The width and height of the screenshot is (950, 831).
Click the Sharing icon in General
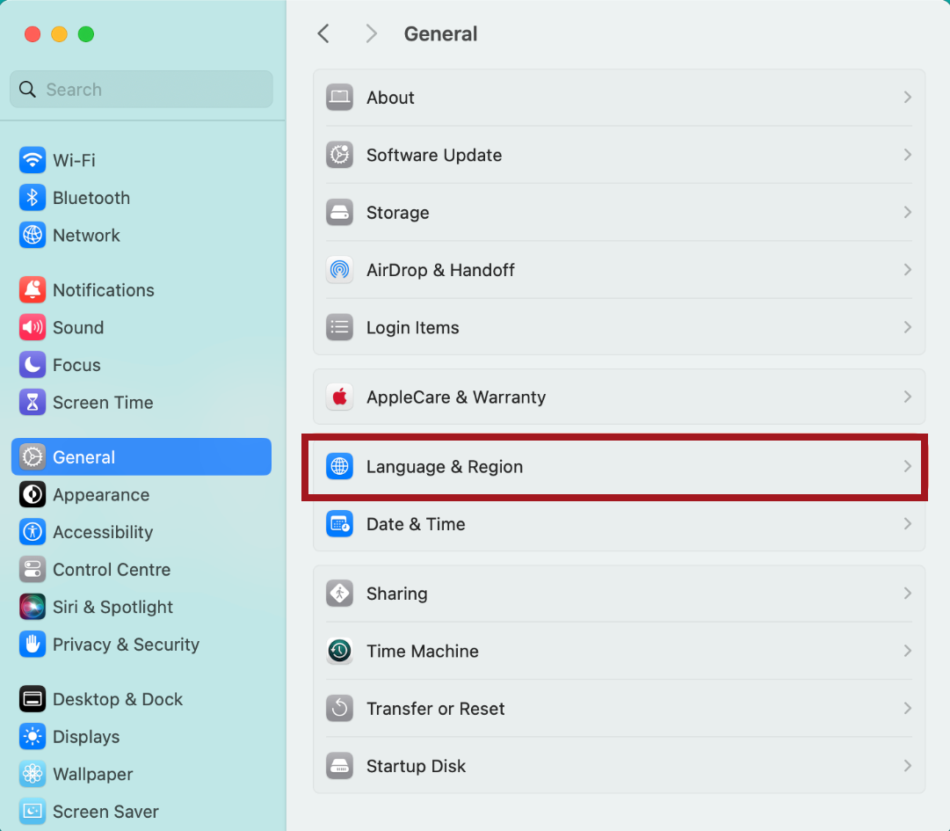click(339, 594)
